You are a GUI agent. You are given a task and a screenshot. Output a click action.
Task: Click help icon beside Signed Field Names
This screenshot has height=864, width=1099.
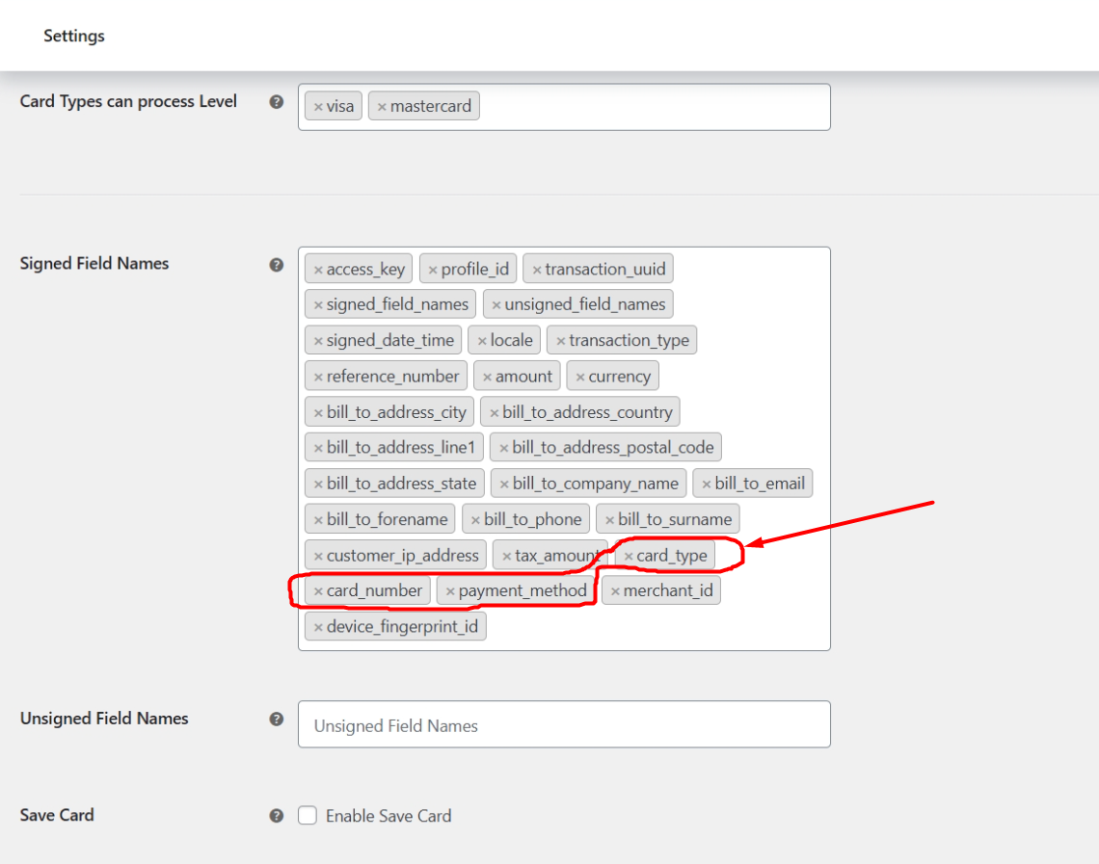coord(277,265)
